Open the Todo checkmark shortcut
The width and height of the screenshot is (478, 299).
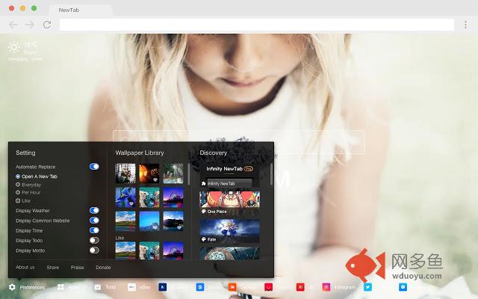(x=98, y=287)
